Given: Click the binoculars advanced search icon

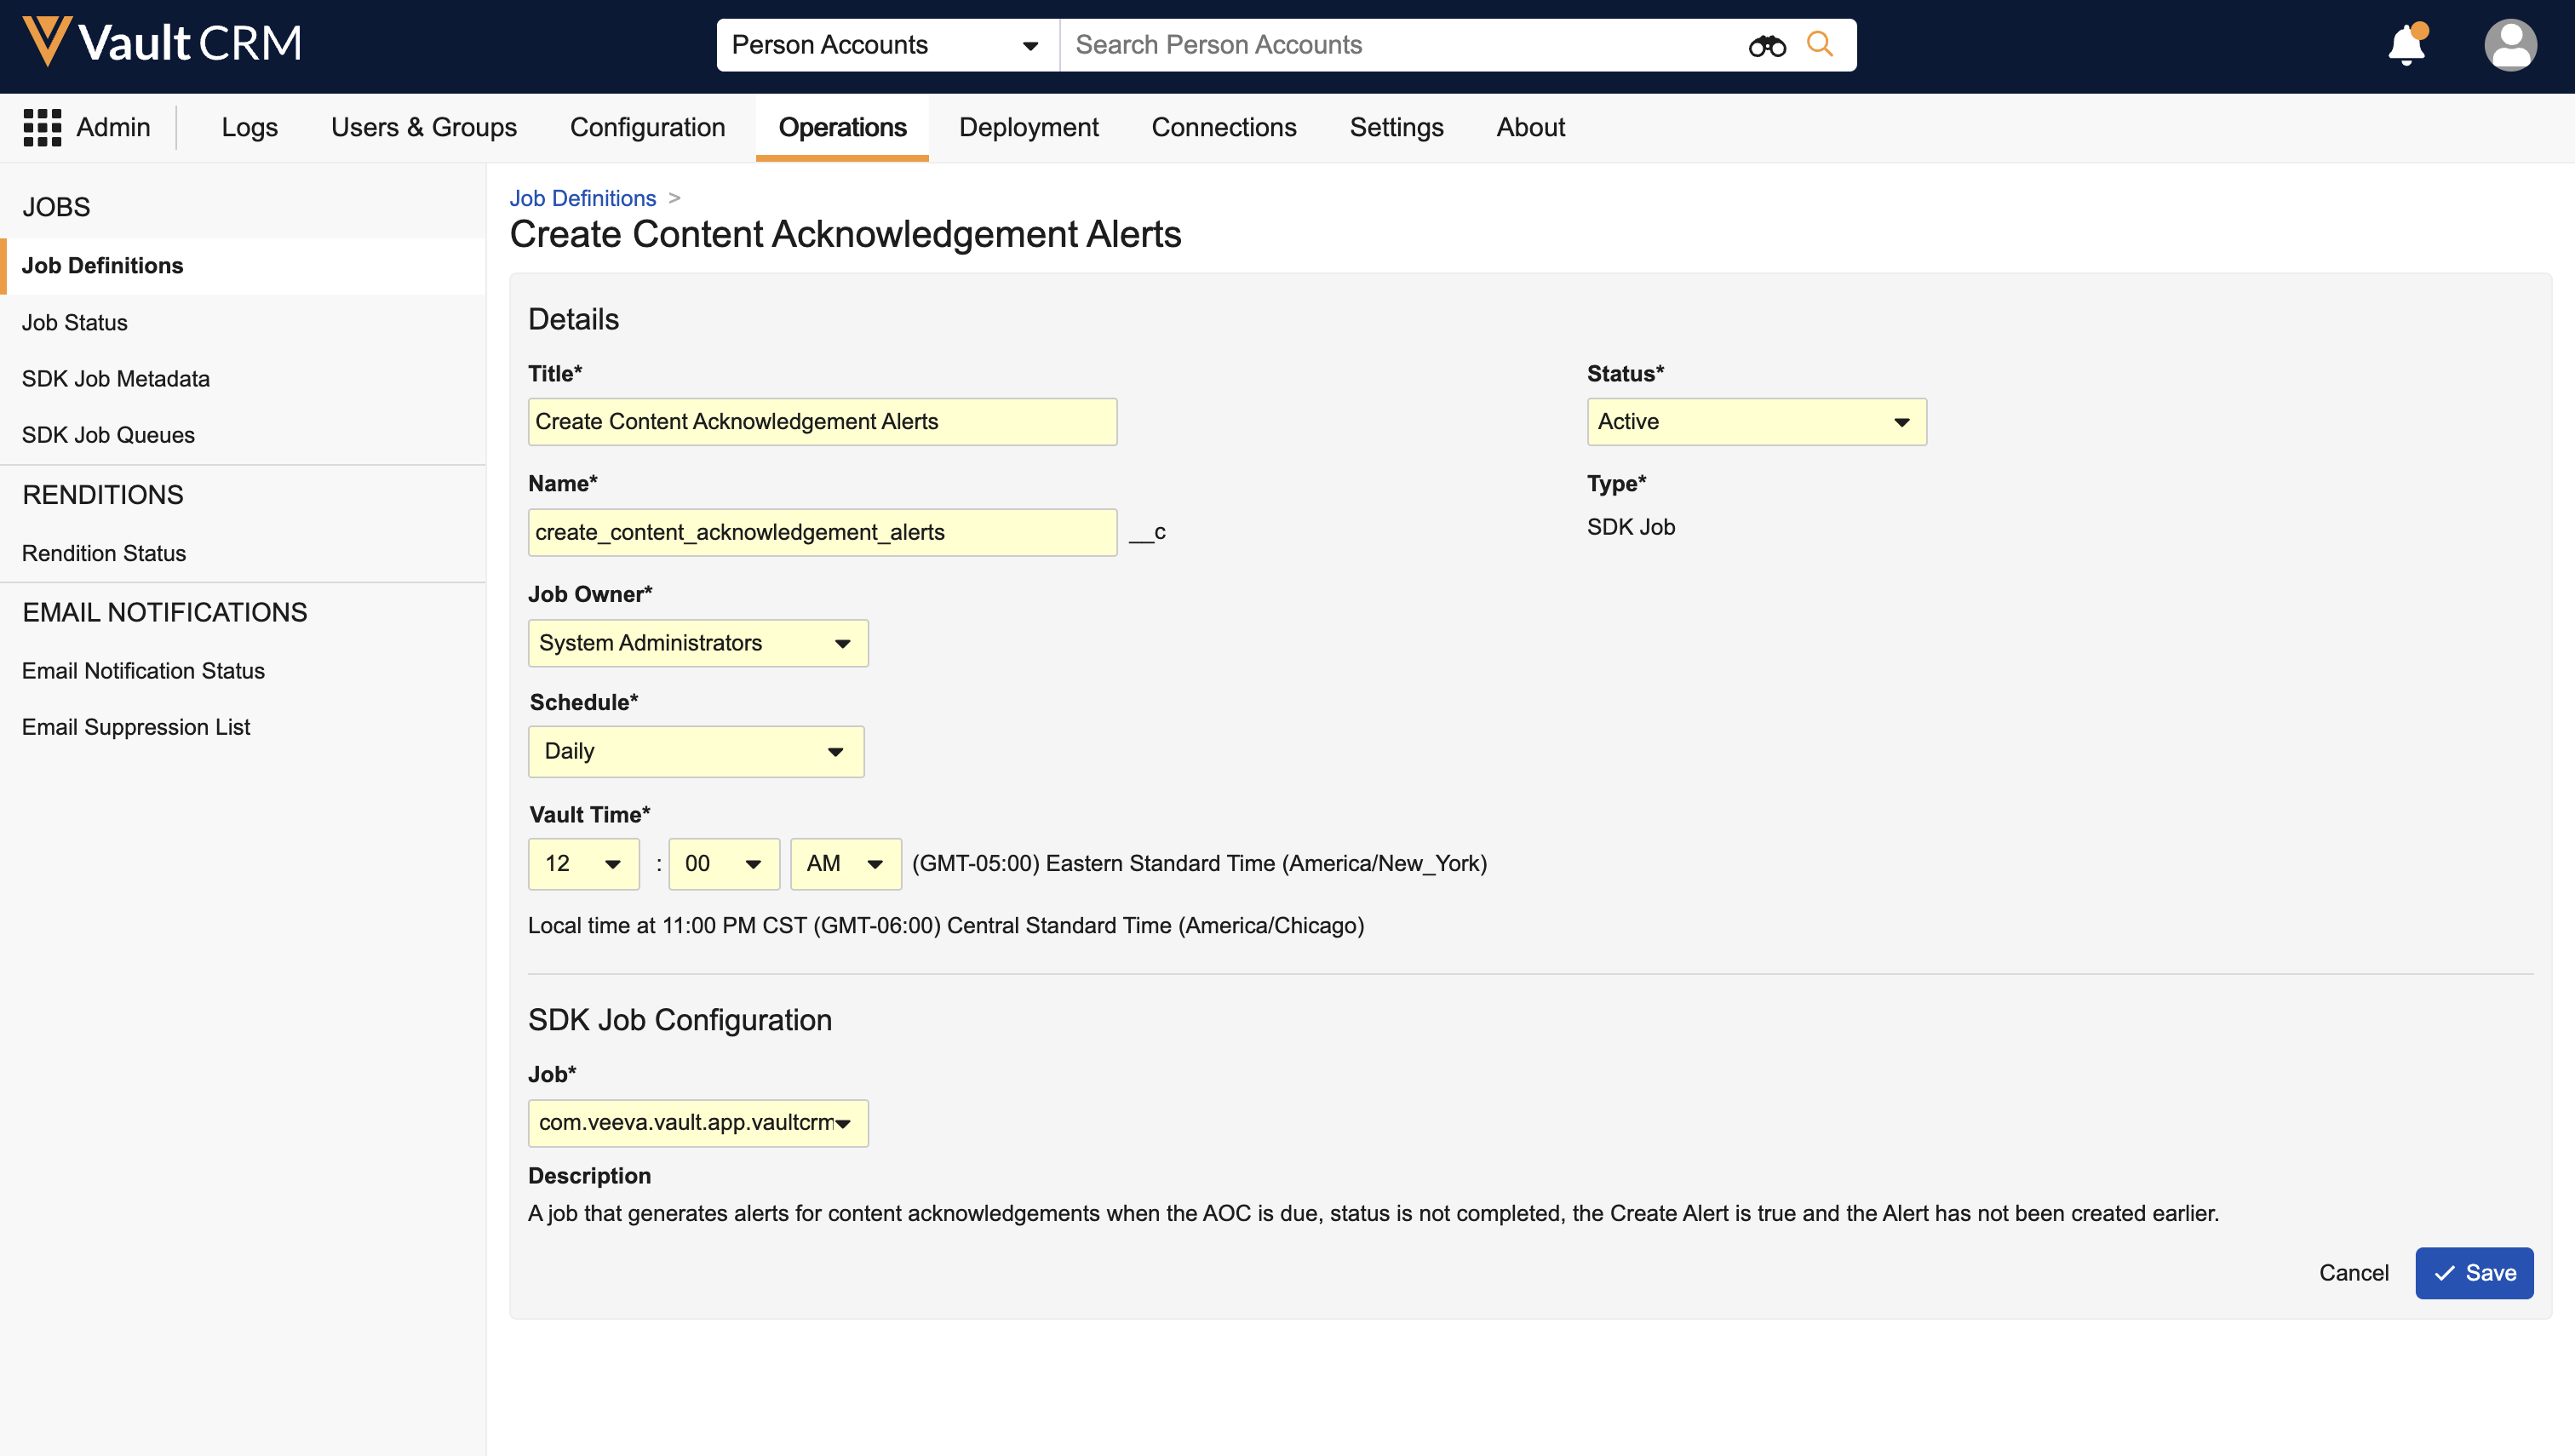Looking at the screenshot, I should point(1766,46).
